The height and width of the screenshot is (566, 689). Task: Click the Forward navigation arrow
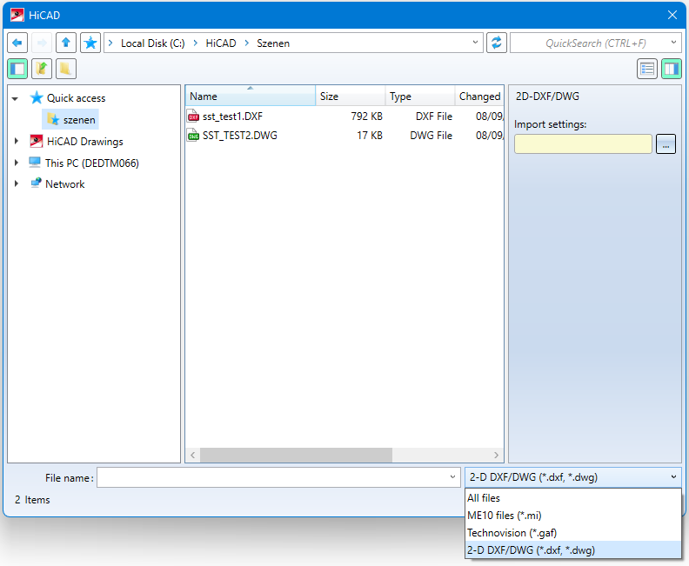click(42, 43)
